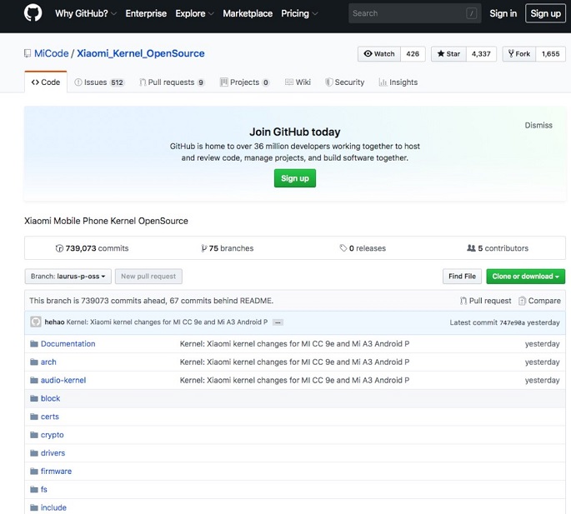571x514 pixels.
Task: Click the Compare link
Action: 539,301
